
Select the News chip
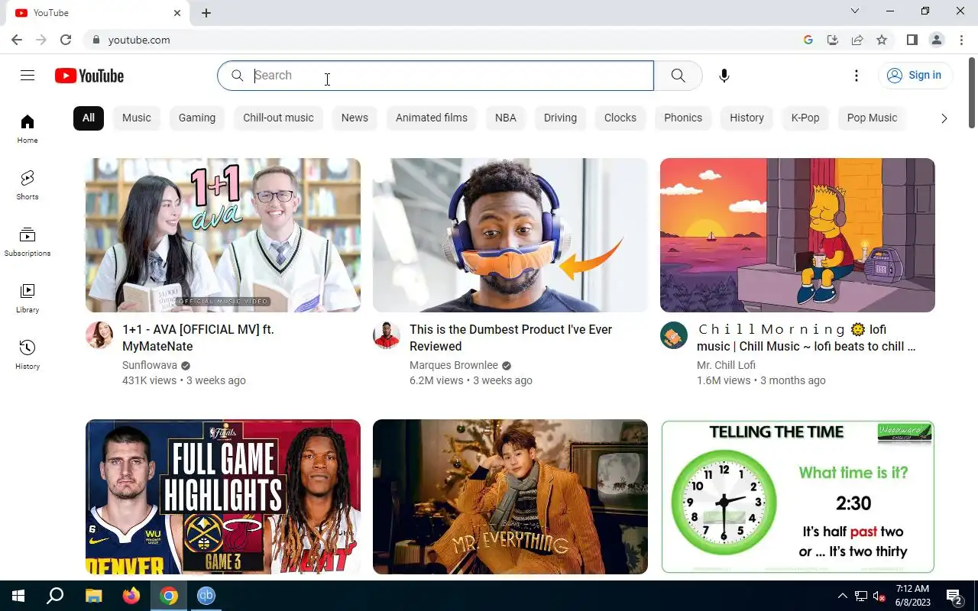click(x=355, y=118)
